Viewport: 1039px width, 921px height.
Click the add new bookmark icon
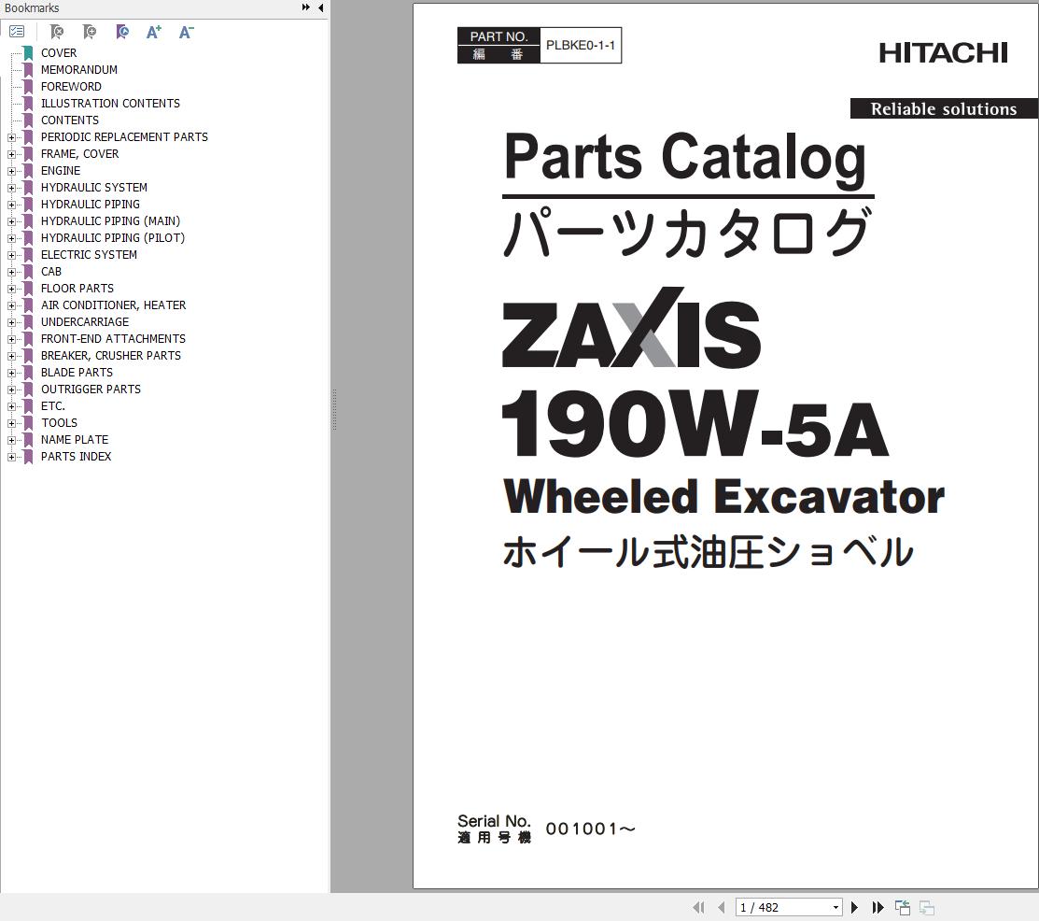pyautogui.click(x=90, y=32)
